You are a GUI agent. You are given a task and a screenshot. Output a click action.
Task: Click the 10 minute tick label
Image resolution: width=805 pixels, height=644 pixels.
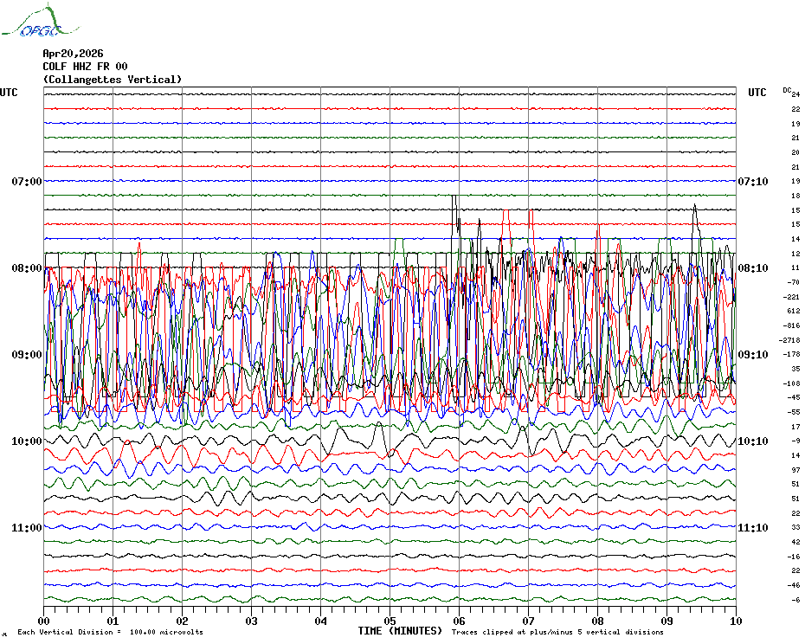[735, 621]
